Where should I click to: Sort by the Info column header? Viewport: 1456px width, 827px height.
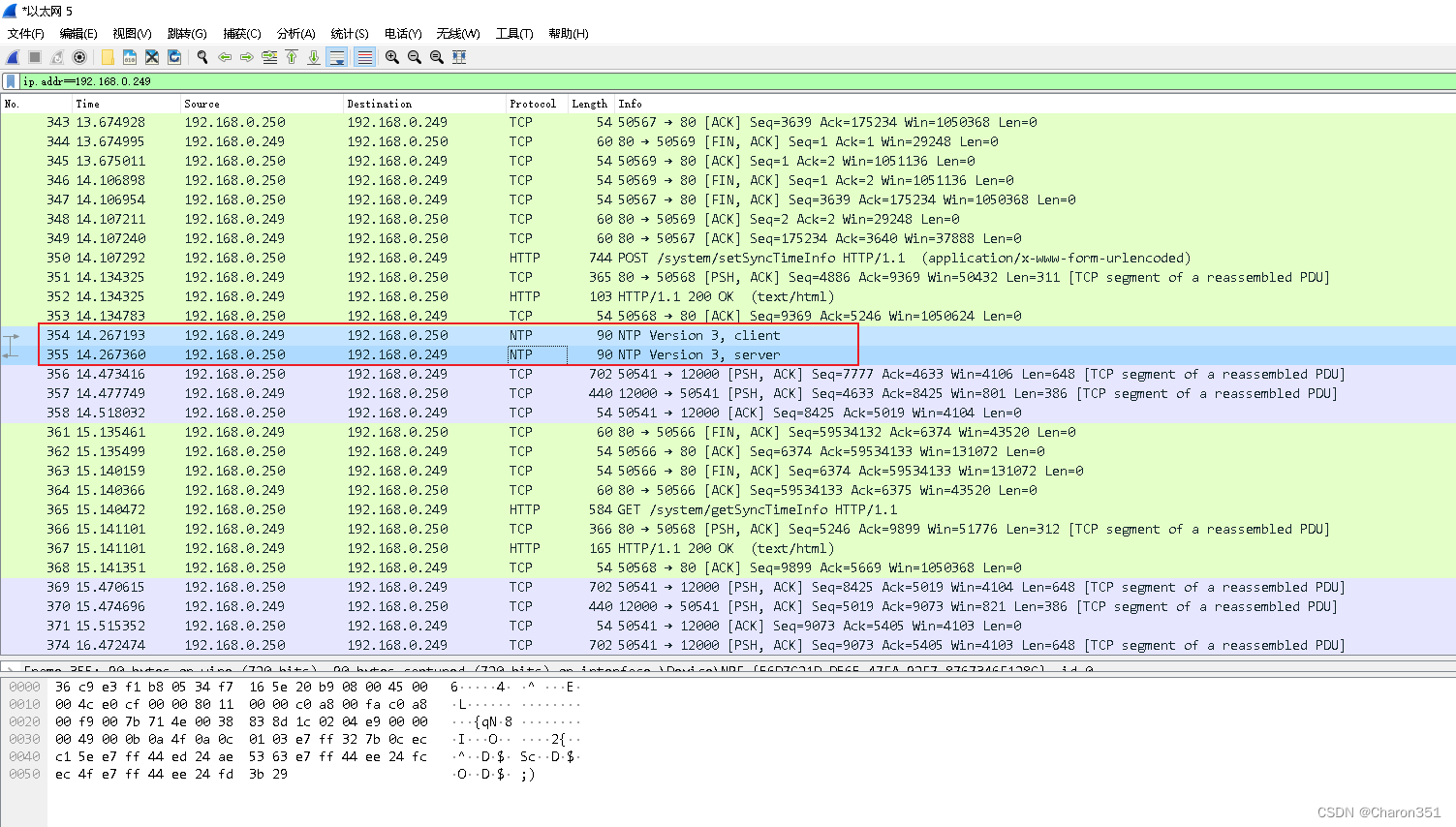[1035, 104]
